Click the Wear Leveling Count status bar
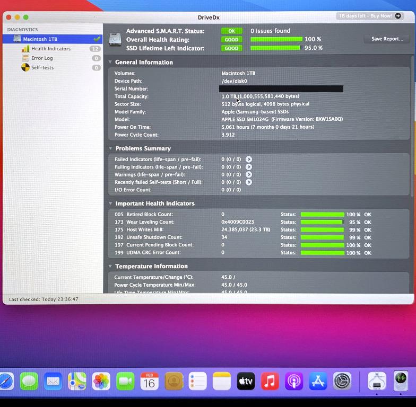This screenshot has height=407, width=416. click(x=323, y=222)
